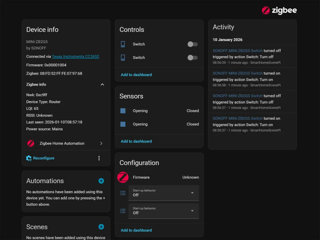Click the Zigbee: 08:FD:52:FF:FE:07:97:68 address
320x240 pixels.
tap(54, 73)
